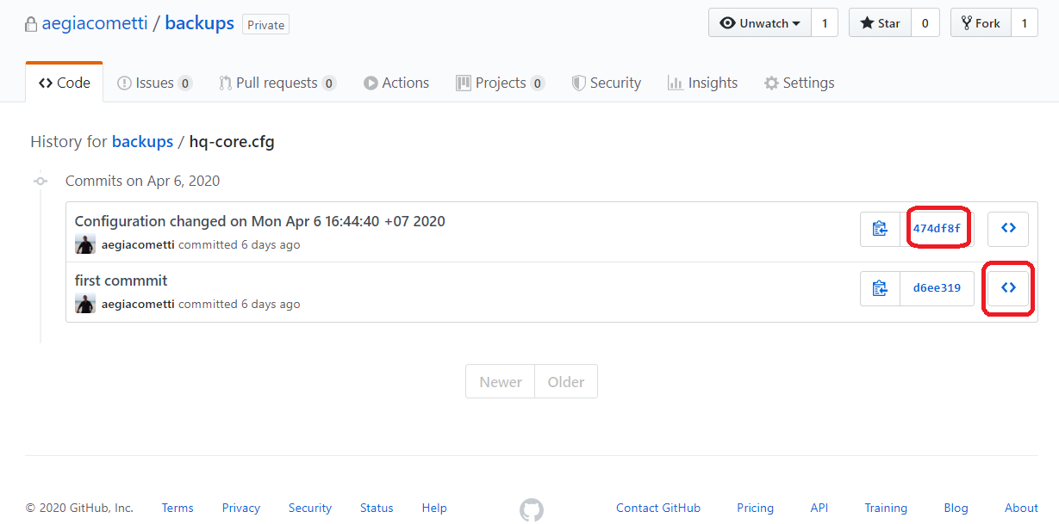Copy full SHA for commit d6ee319
Screen dimensions: 1059x524
[880, 288]
